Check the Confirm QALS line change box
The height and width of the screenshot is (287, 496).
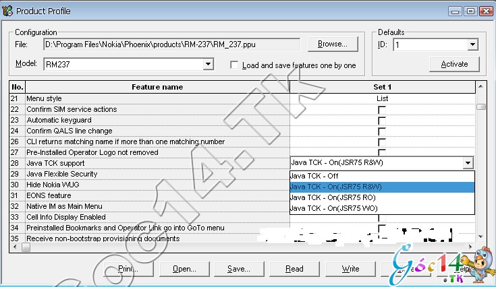pos(382,131)
